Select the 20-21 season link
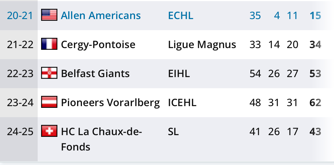Viewport: 334px width, 165px height. [x=20, y=15]
